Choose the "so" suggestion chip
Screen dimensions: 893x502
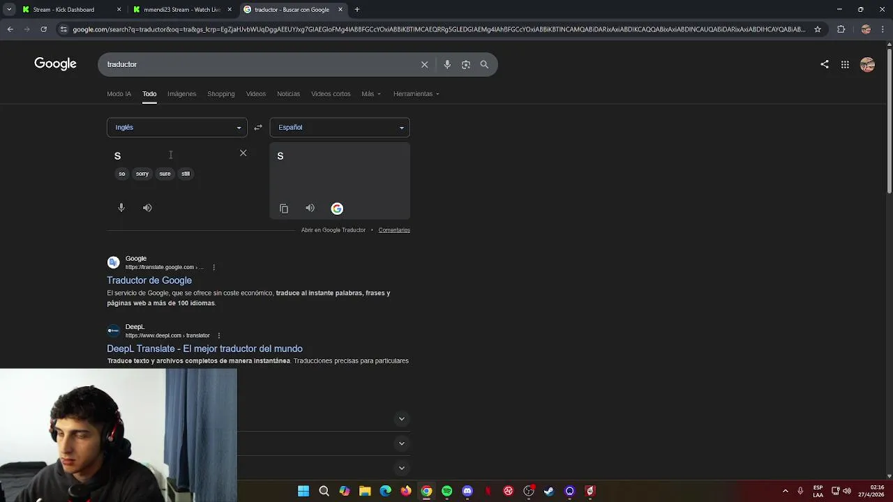coord(122,174)
